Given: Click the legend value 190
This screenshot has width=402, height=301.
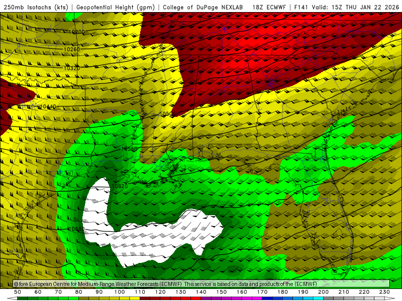Looking at the screenshot, I should coord(303,292).
